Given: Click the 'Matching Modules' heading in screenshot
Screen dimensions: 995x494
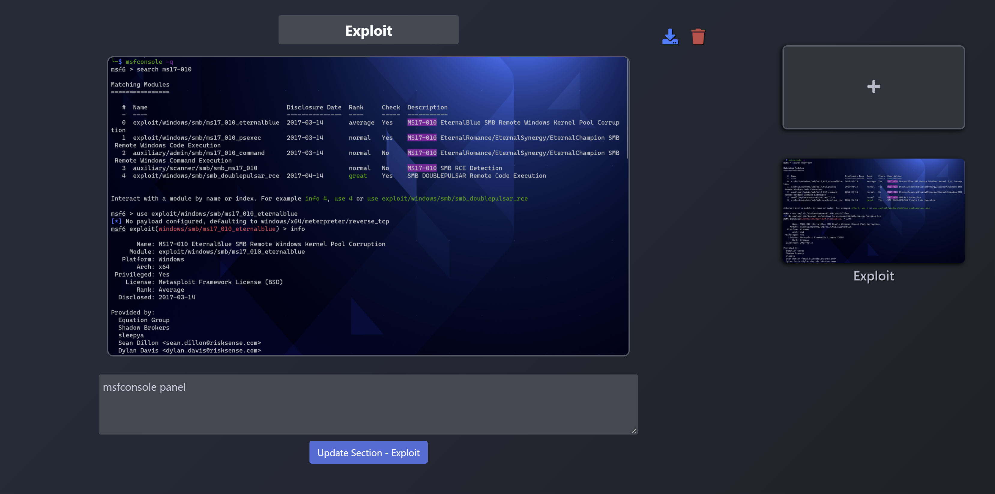Looking at the screenshot, I should 140,85.
